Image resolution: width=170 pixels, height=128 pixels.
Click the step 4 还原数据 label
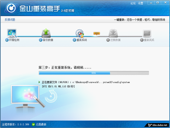coord(113,40)
